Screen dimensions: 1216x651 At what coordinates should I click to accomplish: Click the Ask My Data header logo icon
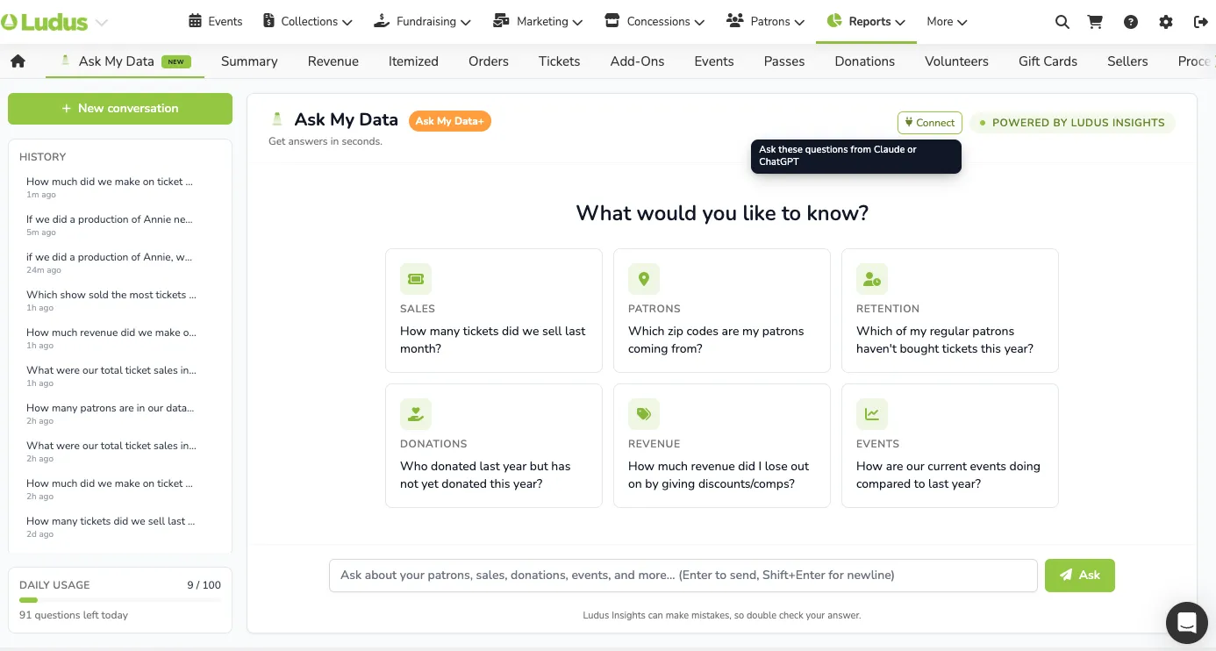click(x=277, y=119)
